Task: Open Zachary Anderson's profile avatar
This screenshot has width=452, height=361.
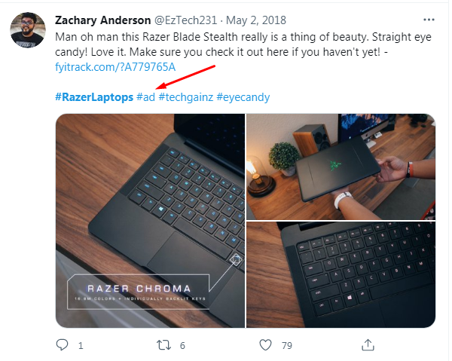Action: 28,30
